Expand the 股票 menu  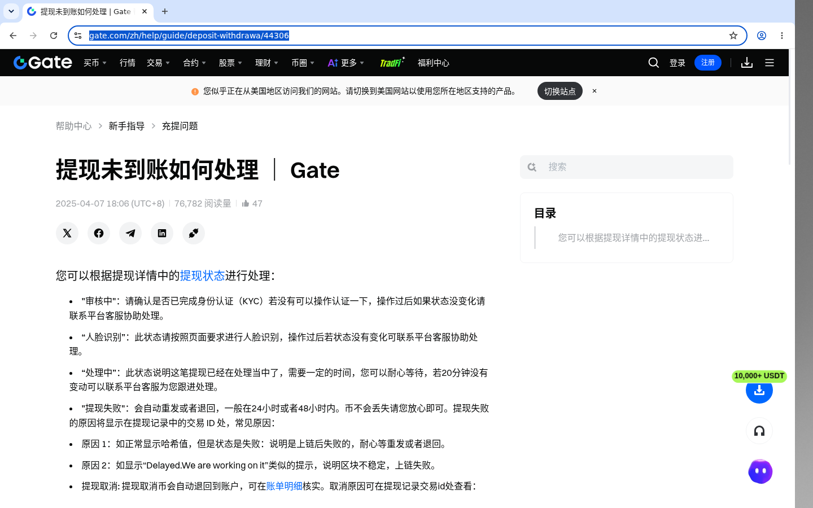[x=231, y=63]
